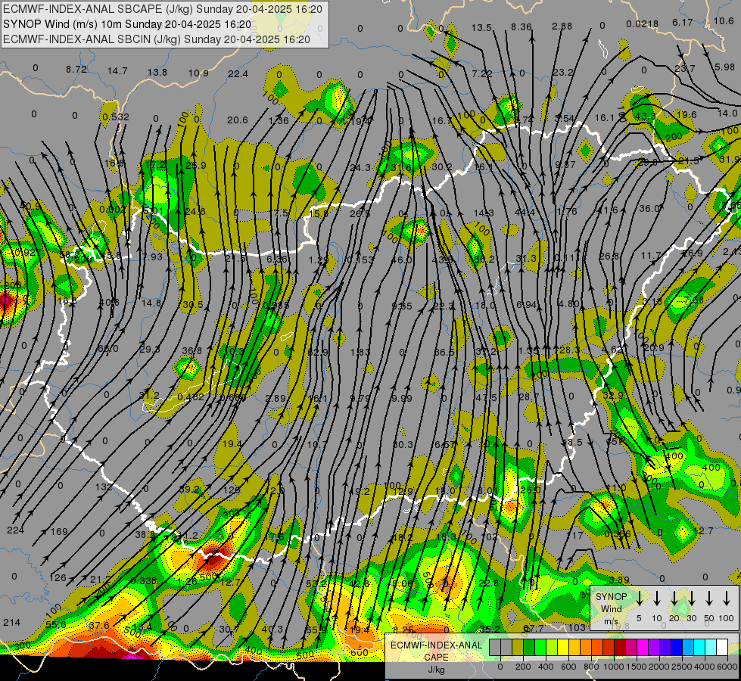The width and height of the screenshot is (741, 681).
Task: Click the map value 169
Action: (59, 532)
